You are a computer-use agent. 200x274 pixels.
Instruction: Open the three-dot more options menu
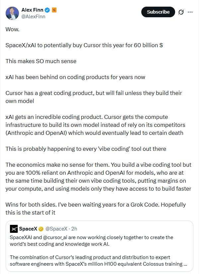pyautogui.click(x=190, y=12)
